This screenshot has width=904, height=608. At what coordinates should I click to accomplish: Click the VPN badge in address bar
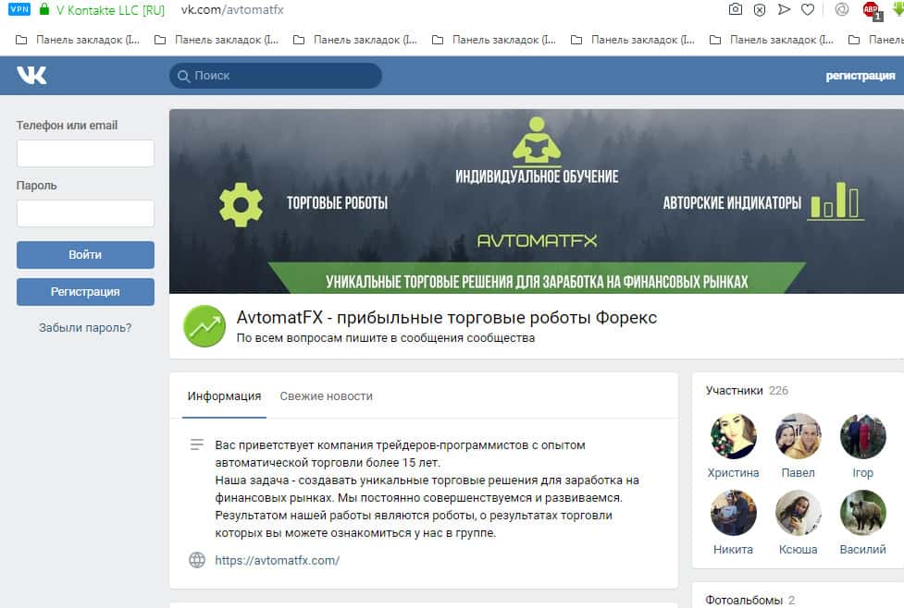coord(19,8)
